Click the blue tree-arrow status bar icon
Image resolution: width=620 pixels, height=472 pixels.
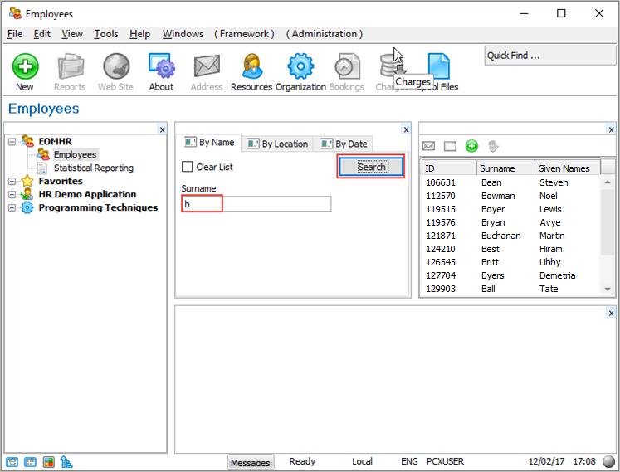[x=66, y=462]
